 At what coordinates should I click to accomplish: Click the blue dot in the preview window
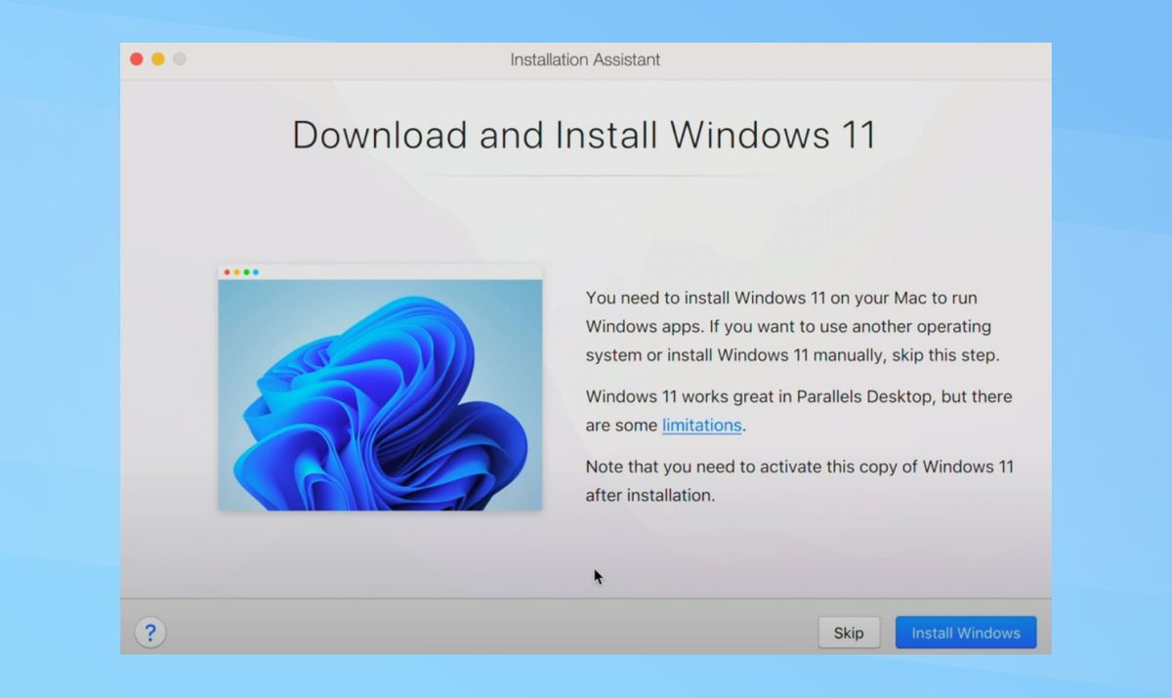click(256, 272)
